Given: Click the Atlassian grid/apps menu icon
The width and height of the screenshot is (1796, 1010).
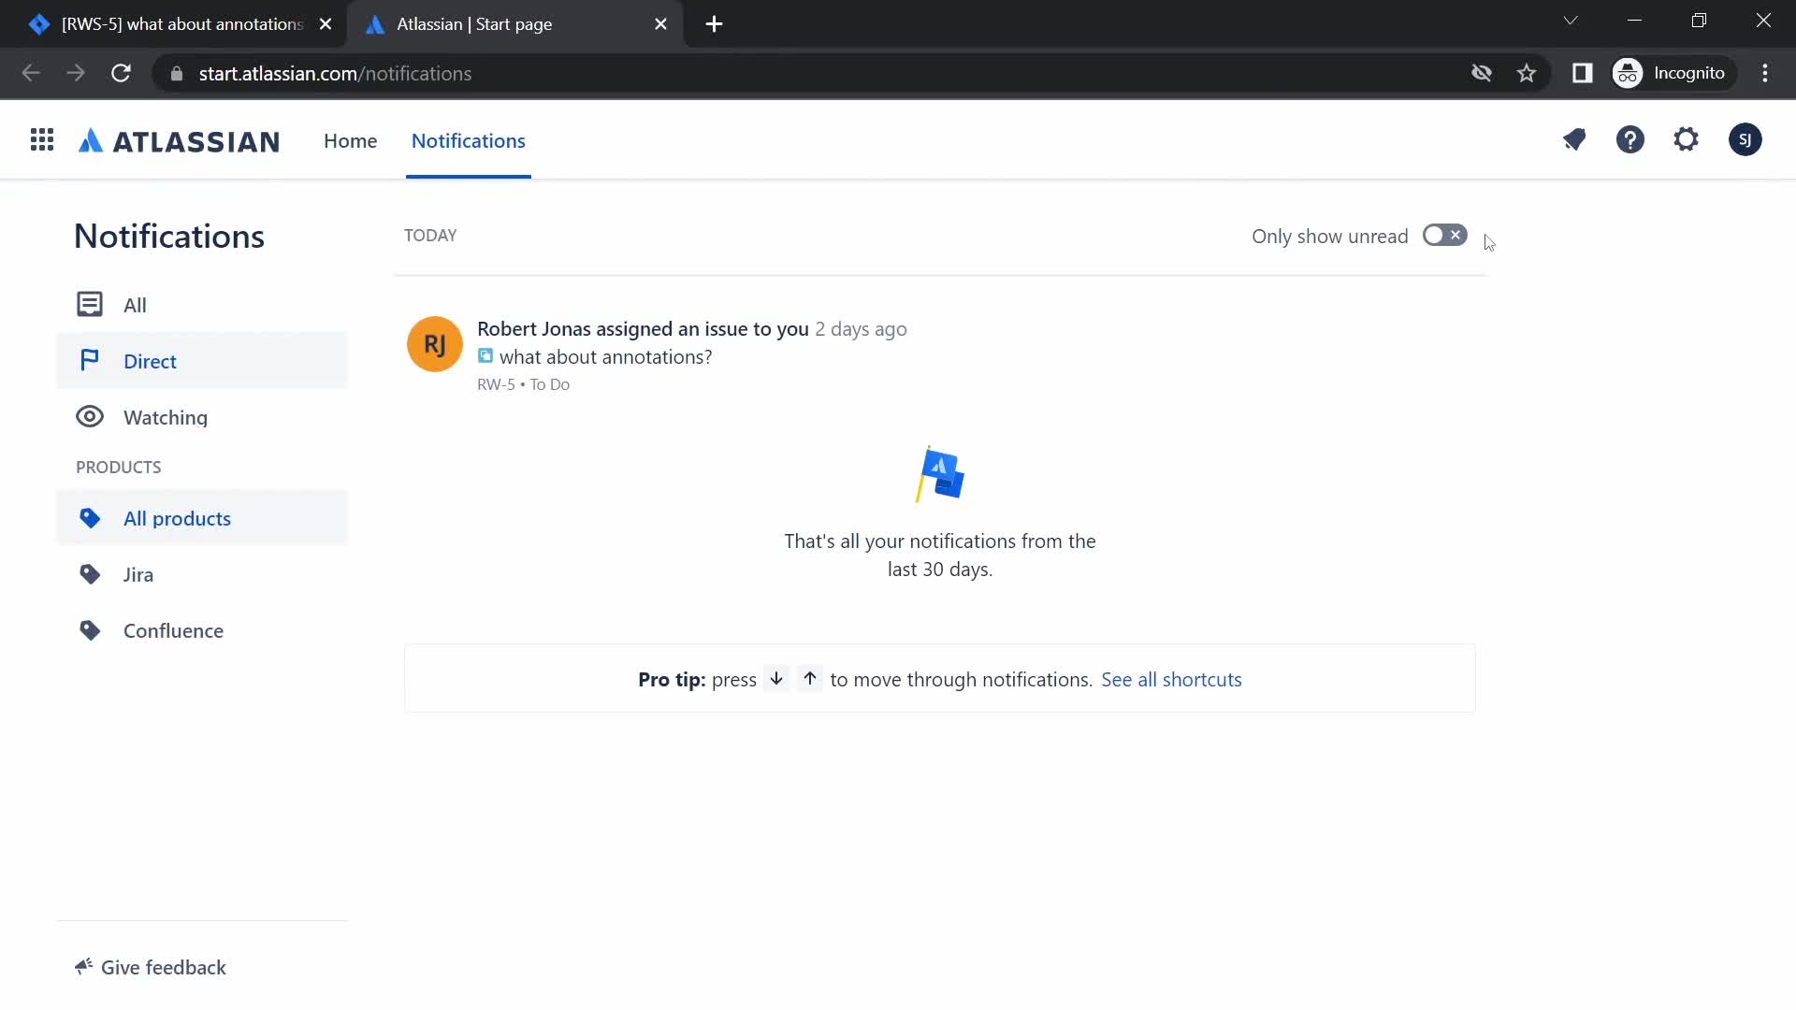Looking at the screenshot, I should click(x=42, y=139).
